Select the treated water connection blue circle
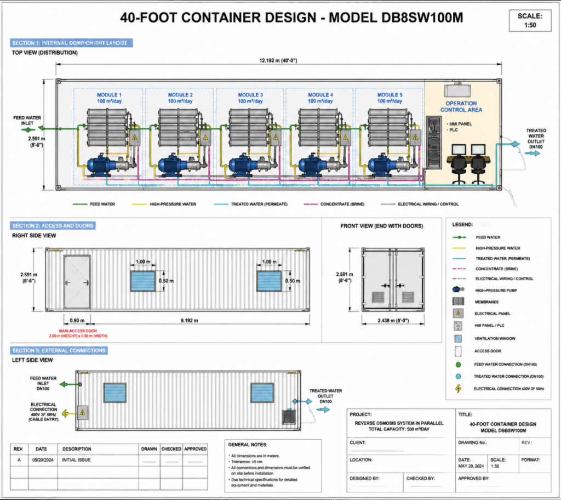561x500 pixels. pyautogui.click(x=458, y=377)
